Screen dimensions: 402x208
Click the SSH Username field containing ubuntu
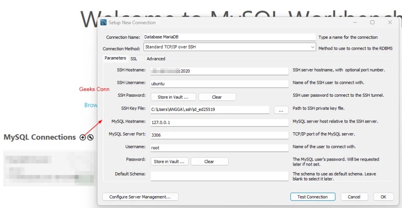click(x=219, y=84)
